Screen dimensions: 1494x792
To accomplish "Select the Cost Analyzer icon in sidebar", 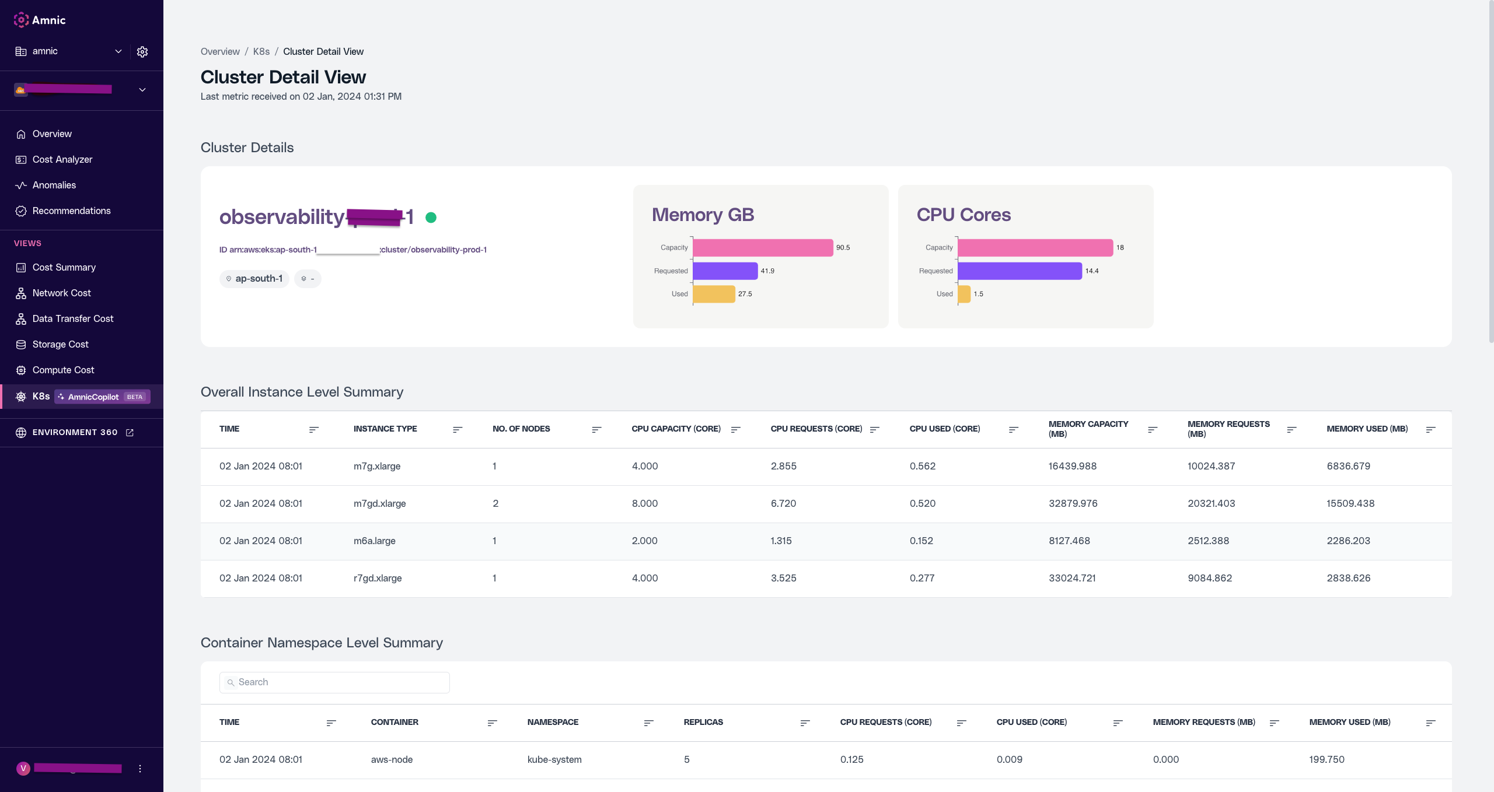I will tap(20, 159).
